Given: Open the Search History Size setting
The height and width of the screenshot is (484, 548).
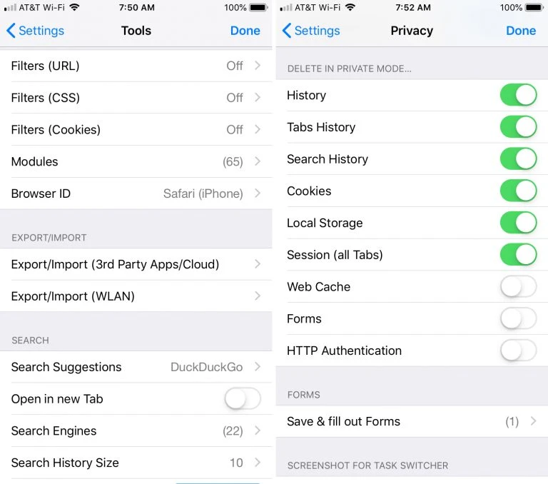Looking at the screenshot, I should (136, 463).
